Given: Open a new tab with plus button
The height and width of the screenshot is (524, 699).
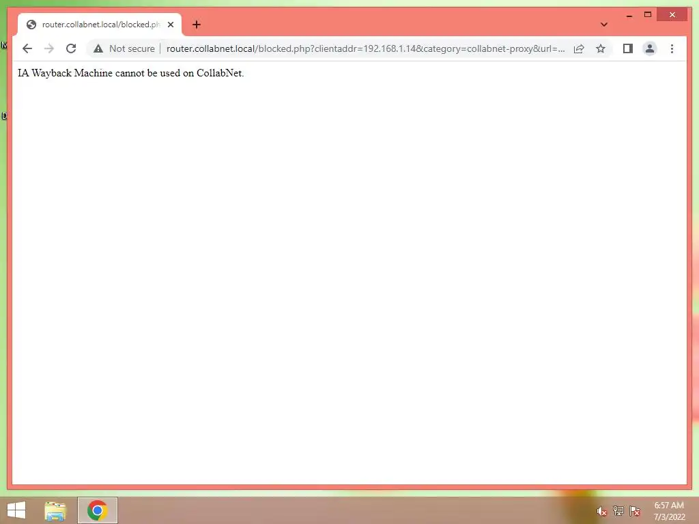Looking at the screenshot, I should [x=197, y=25].
